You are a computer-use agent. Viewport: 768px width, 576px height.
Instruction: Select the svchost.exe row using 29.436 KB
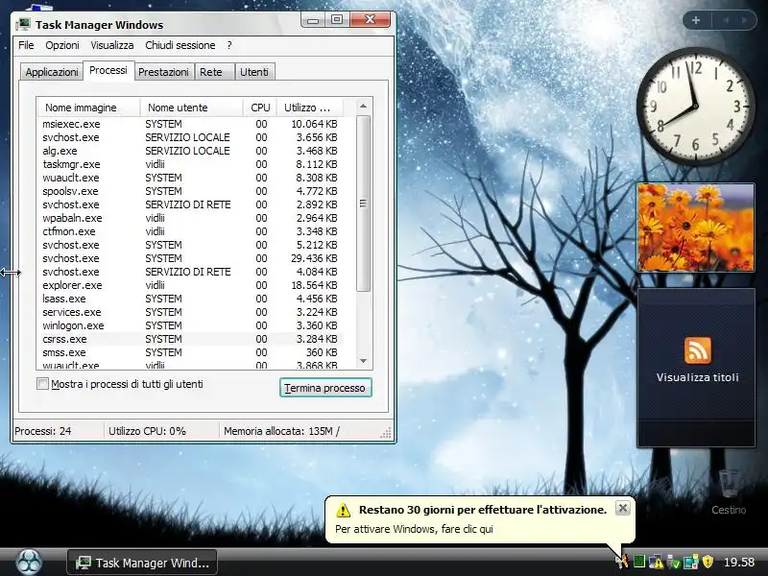click(x=190, y=258)
